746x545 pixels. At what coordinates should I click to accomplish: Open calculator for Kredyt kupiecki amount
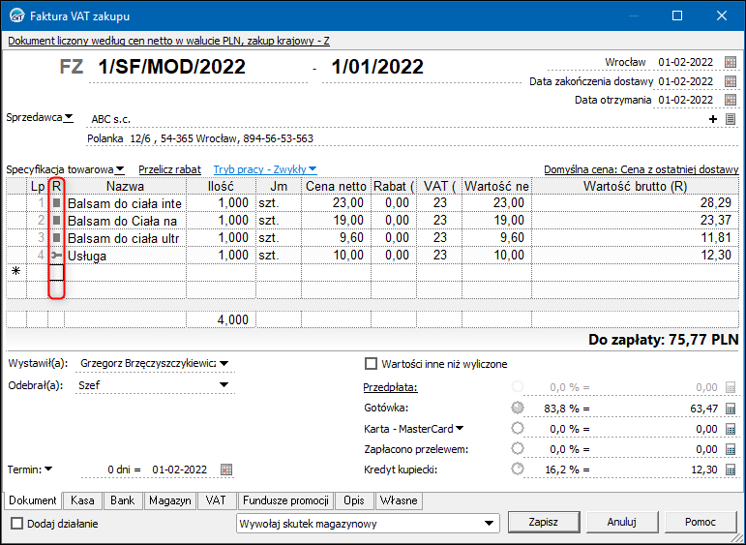[x=731, y=469]
